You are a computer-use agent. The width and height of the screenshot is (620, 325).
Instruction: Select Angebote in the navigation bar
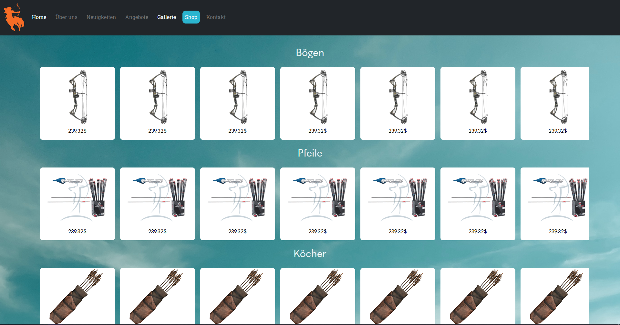coord(137,17)
